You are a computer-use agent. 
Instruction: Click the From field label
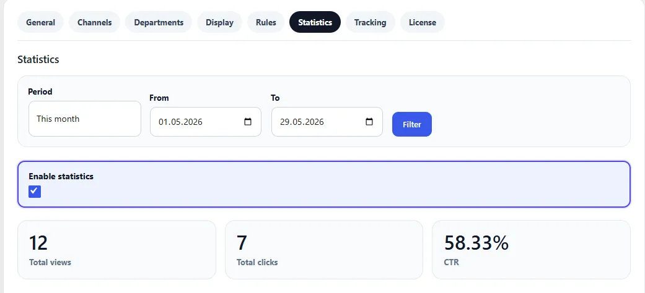[159, 98]
